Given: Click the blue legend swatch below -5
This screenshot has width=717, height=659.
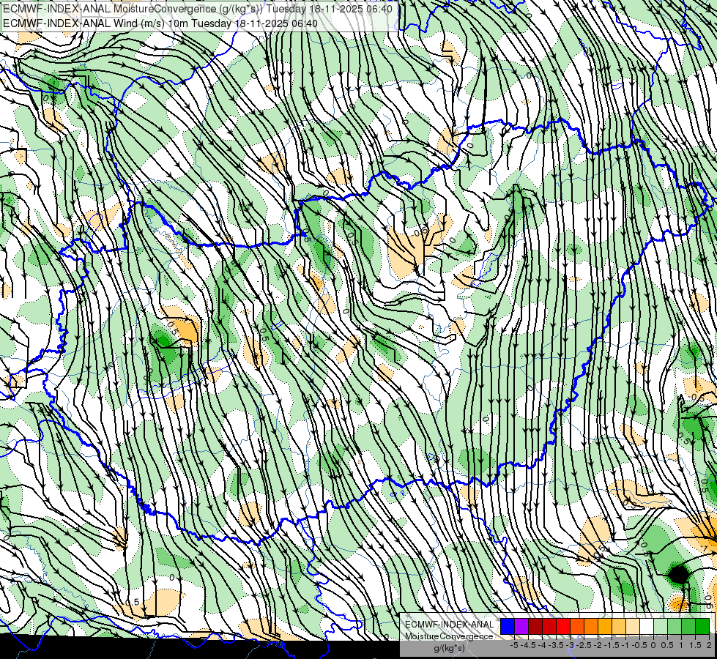Looking at the screenshot, I should 508,627.
